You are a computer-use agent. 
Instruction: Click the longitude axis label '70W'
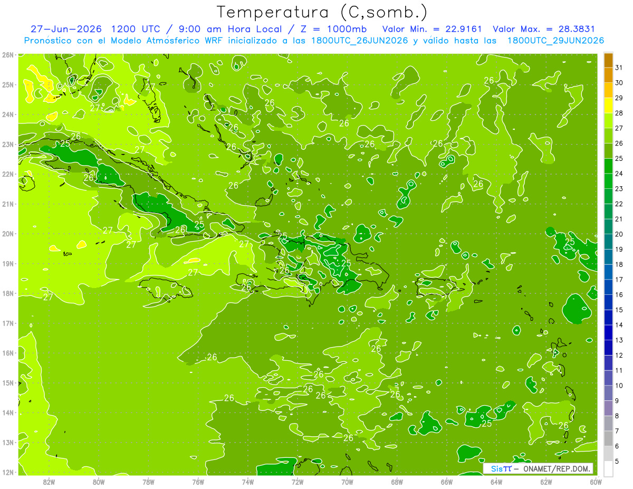click(x=348, y=482)
